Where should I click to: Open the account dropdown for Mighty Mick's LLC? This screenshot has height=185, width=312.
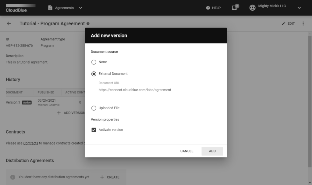point(299,8)
